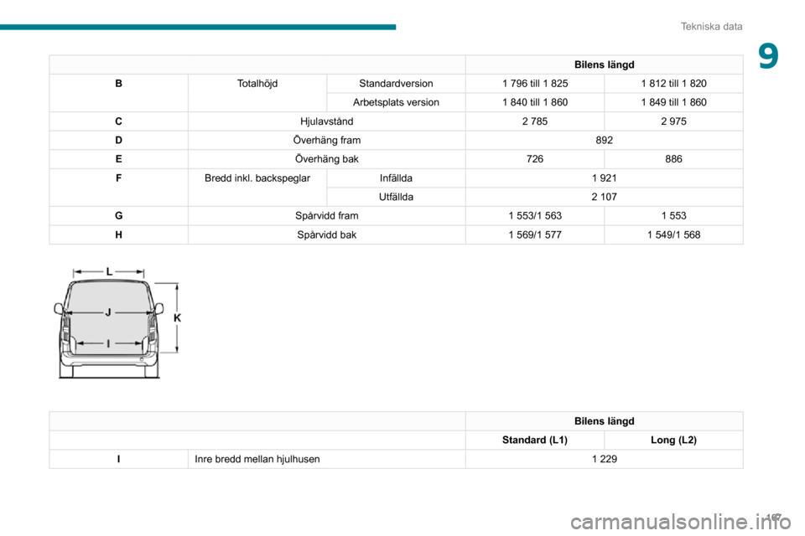The width and height of the screenshot is (805, 536).
Task: Select the value "2 107"
Action: [x=605, y=197]
